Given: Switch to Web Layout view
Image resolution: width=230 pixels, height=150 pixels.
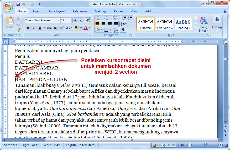Looking at the screenshot, I should [163, 145].
